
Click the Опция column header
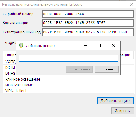tap(11, 55)
